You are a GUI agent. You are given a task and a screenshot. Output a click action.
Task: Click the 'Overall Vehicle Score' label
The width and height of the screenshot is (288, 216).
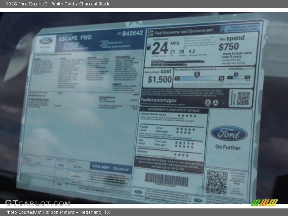pyautogui.click(x=153, y=114)
